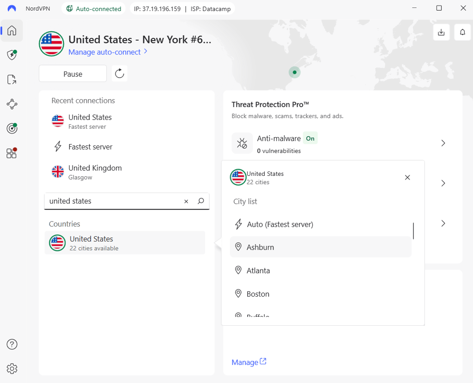Click the search magnifier icon

click(x=200, y=201)
